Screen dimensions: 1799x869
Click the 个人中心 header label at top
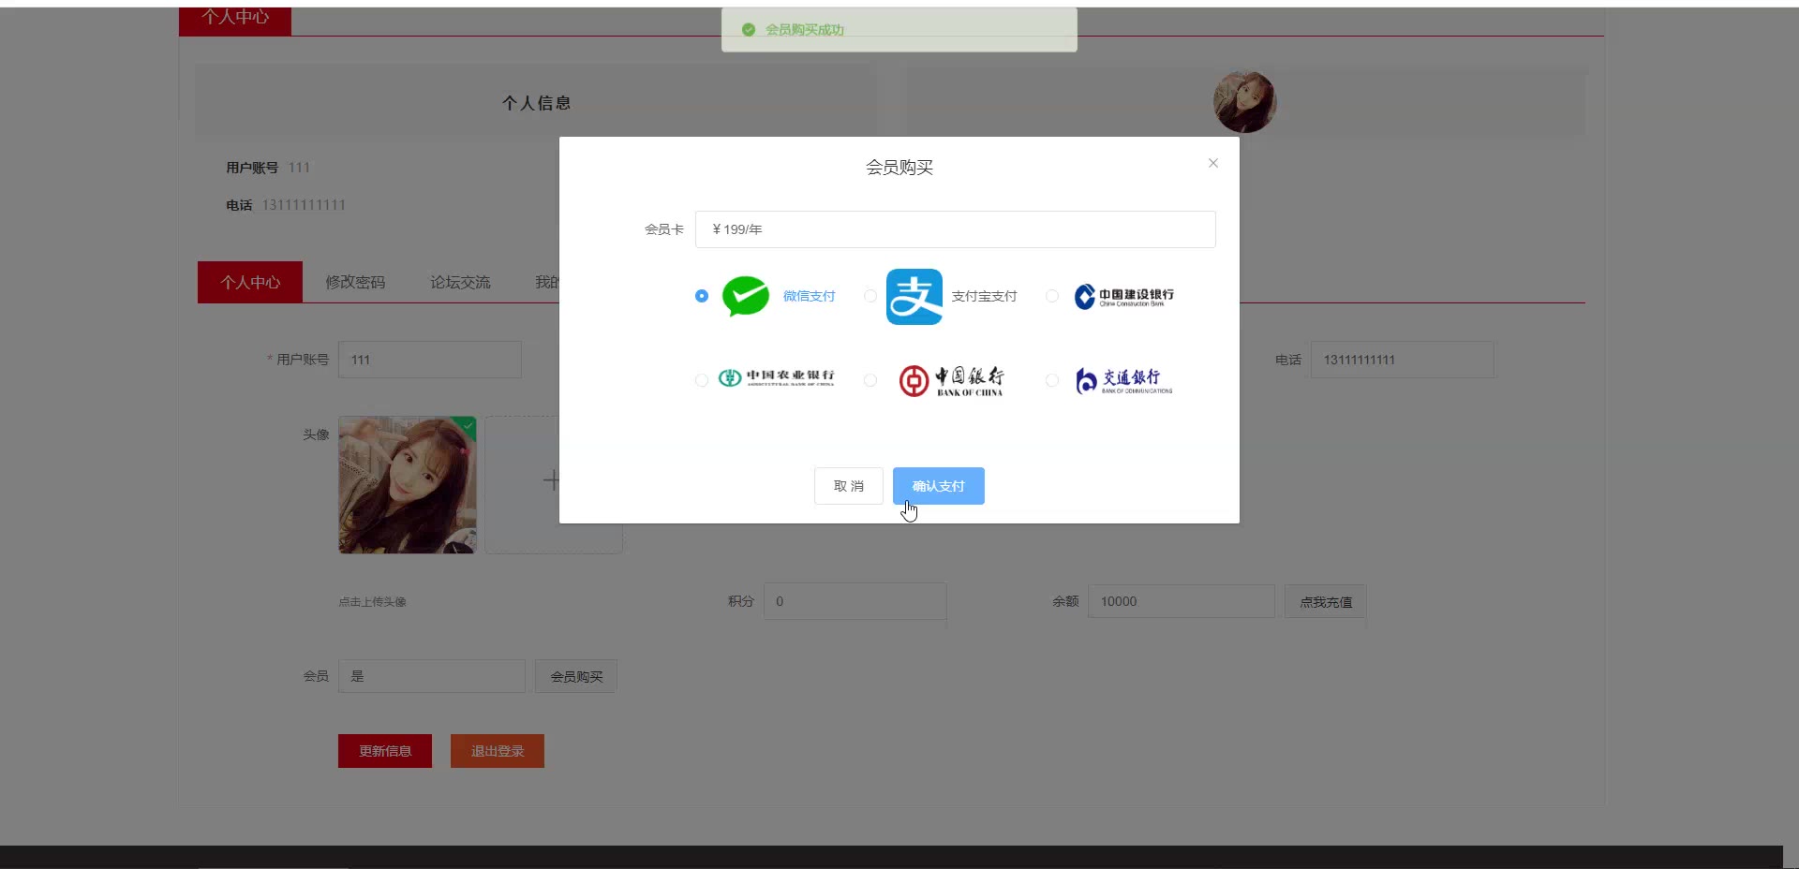click(x=235, y=18)
